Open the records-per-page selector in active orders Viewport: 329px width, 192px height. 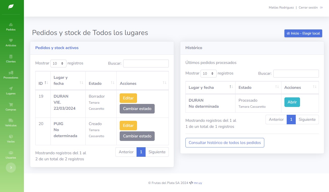[x=58, y=63]
